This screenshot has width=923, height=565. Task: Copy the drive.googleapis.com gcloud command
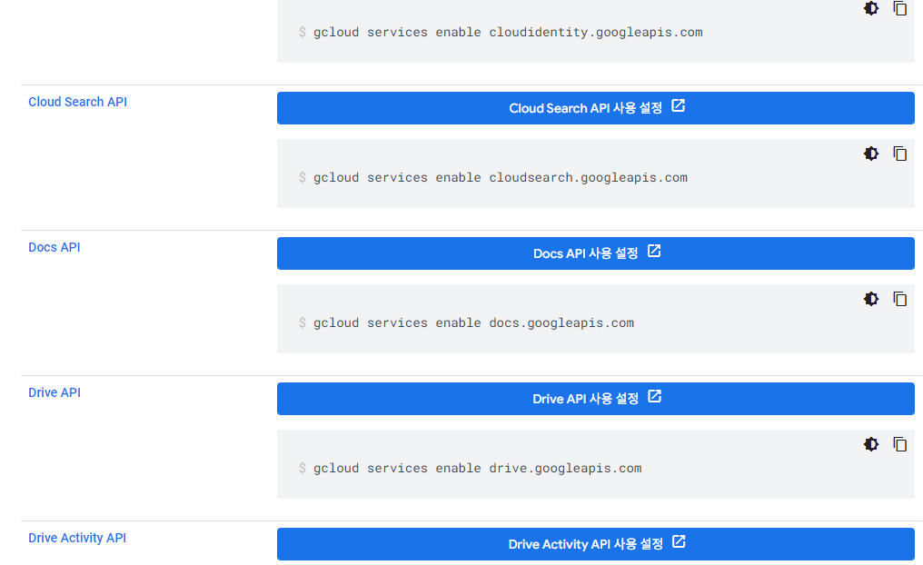pyautogui.click(x=899, y=444)
